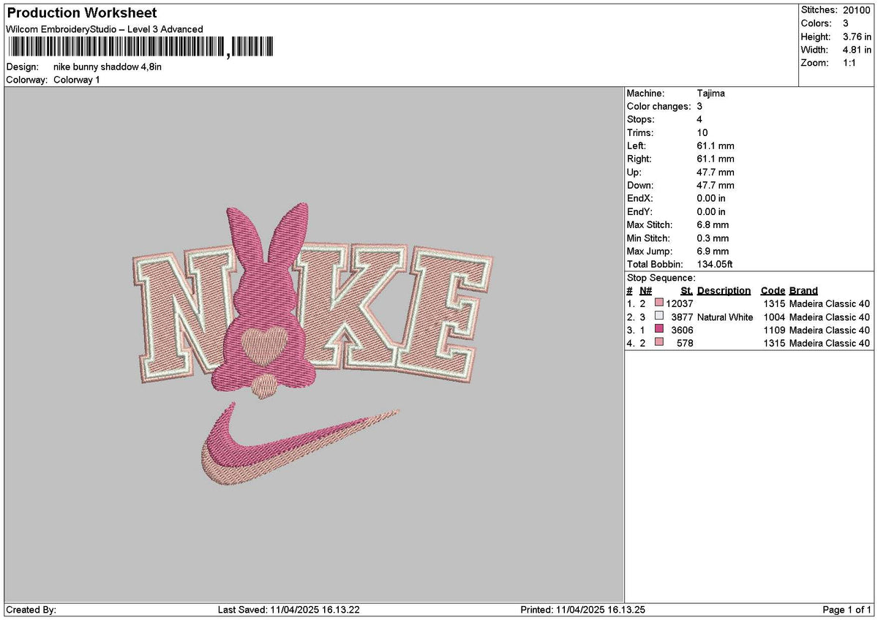Image resolution: width=878 pixels, height=620 pixels.
Task: Click the Trims value 10
Action: [703, 133]
